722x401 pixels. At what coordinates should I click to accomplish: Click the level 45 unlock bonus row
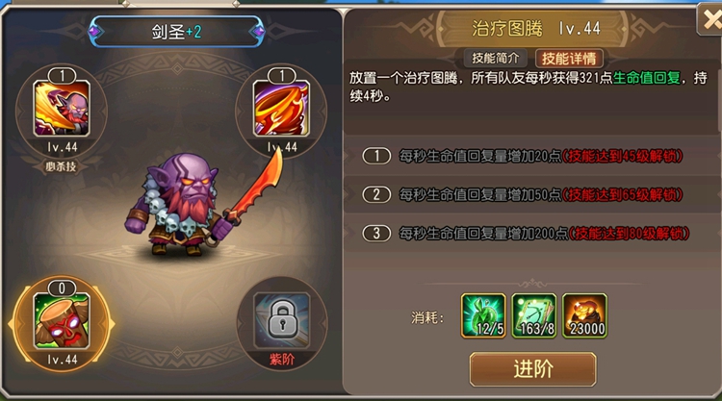pos(531,157)
